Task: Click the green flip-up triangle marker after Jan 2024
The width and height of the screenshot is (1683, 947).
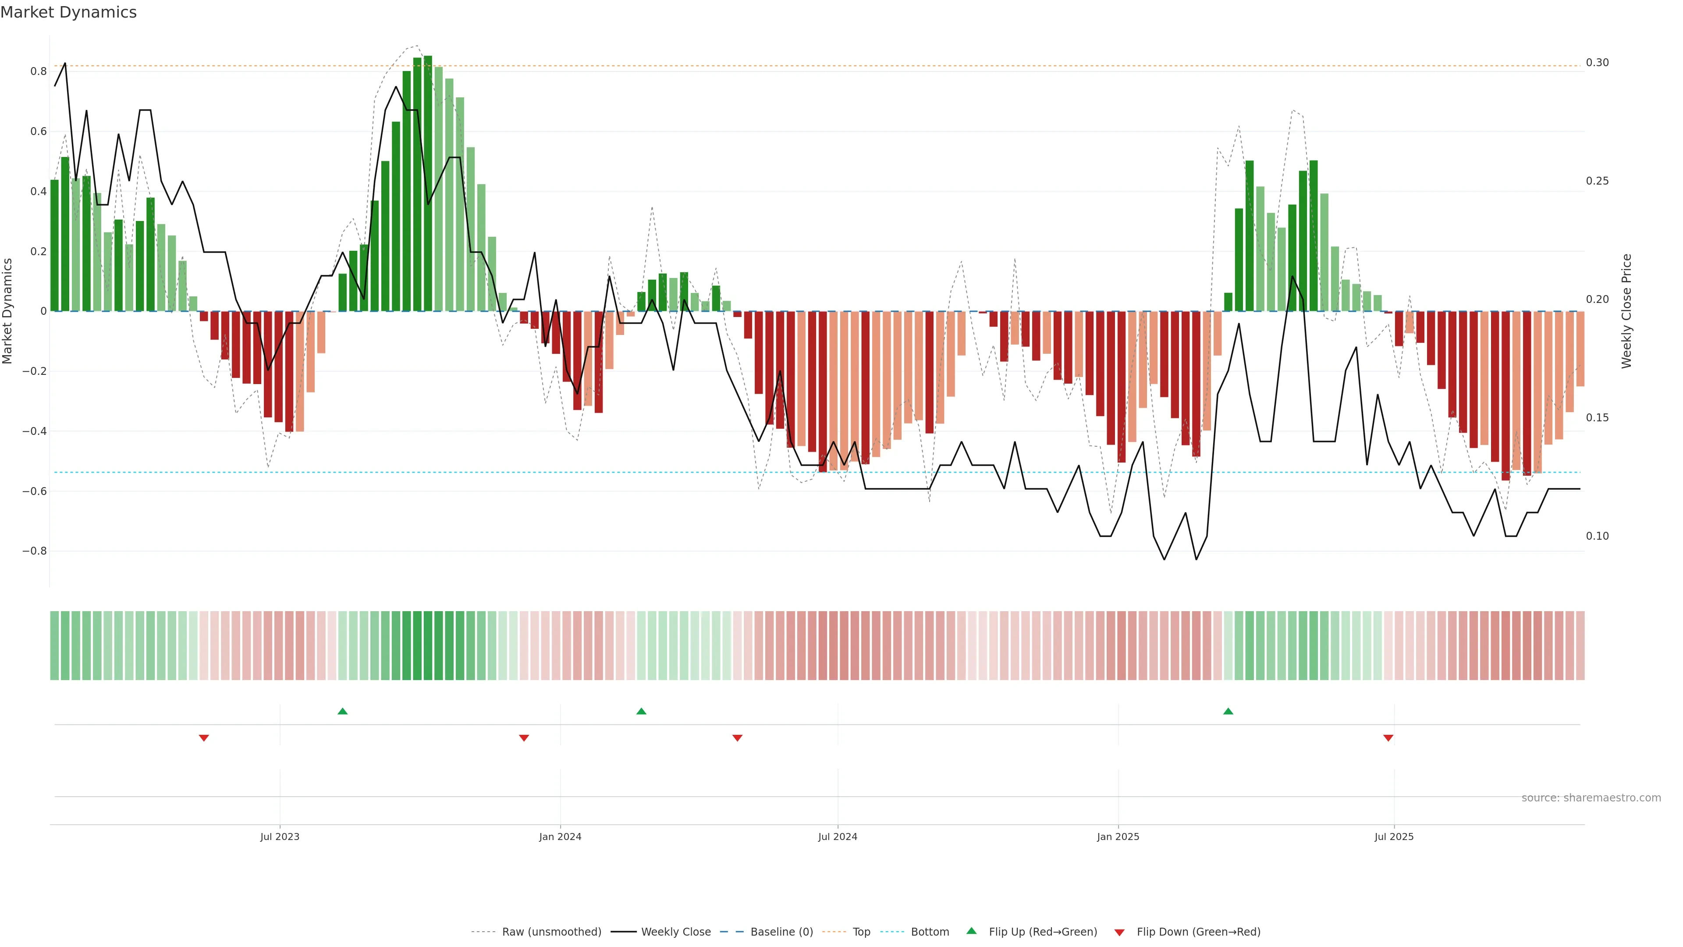Action: pyautogui.click(x=641, y=711)
